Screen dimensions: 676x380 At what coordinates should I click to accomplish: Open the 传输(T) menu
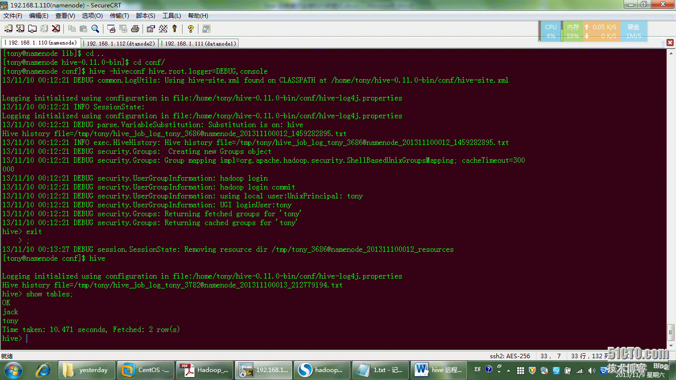point(119,16)
